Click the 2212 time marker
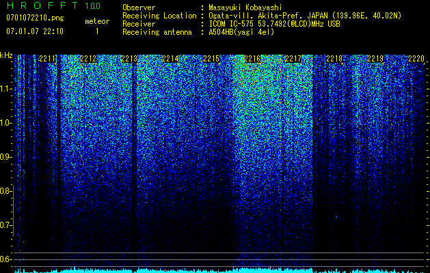 point(88,59)
